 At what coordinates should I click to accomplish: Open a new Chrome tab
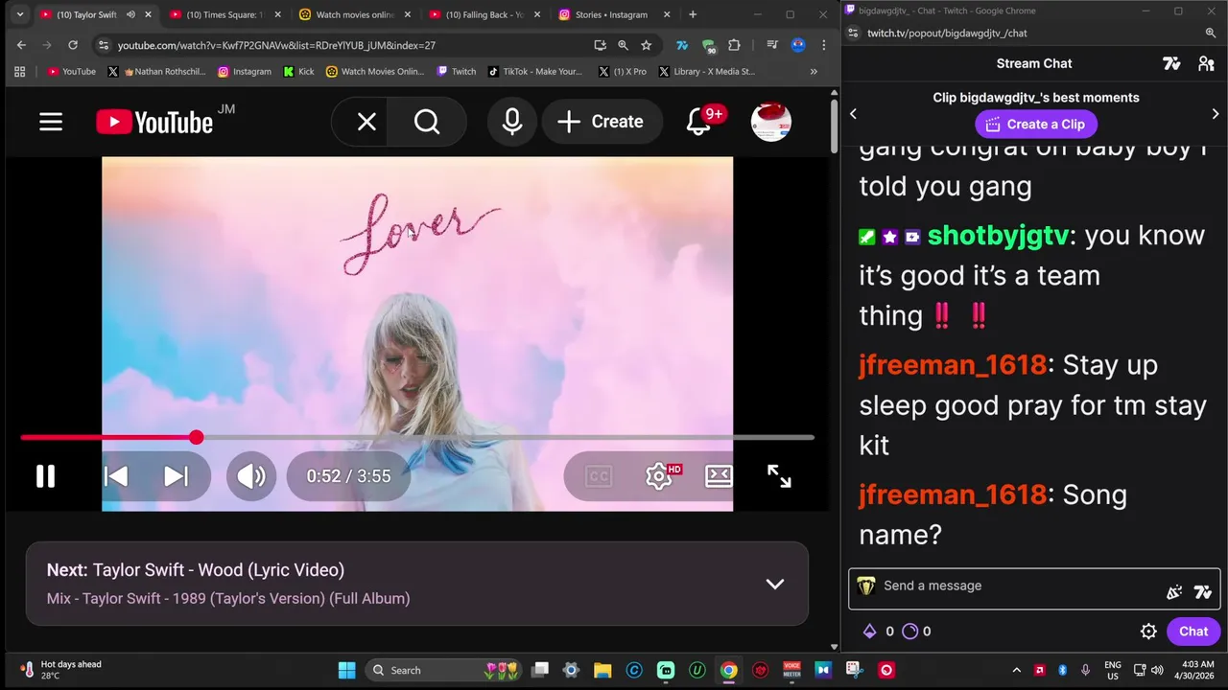click(x=693, y=14)
